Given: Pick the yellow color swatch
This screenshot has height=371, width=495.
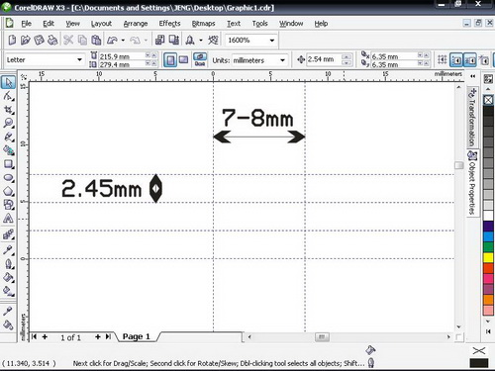Looking at the screenshot, I should pyautogui.click(x=488, y=257).
